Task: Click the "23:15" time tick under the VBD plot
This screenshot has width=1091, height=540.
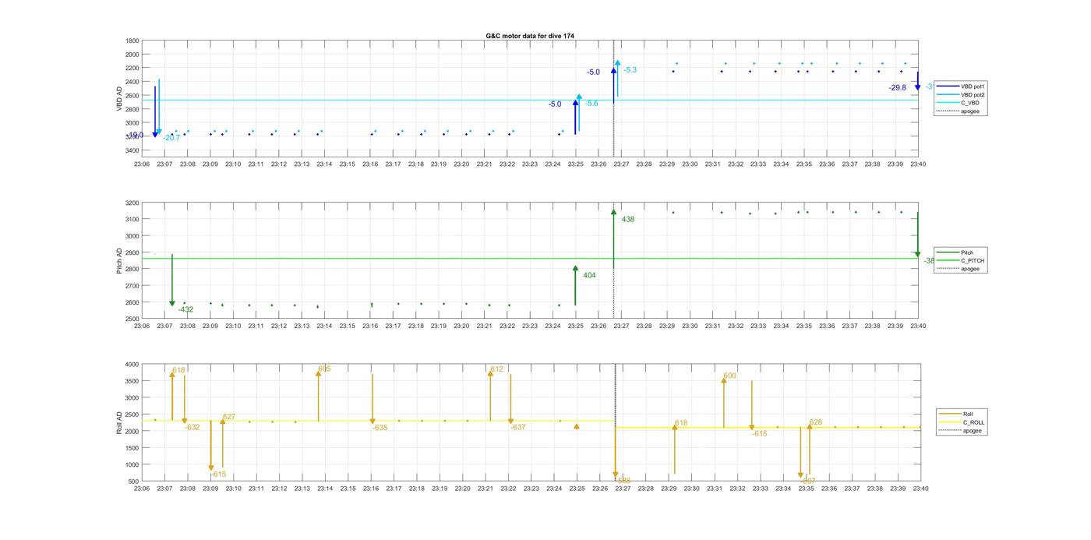Action: point(347,164)
